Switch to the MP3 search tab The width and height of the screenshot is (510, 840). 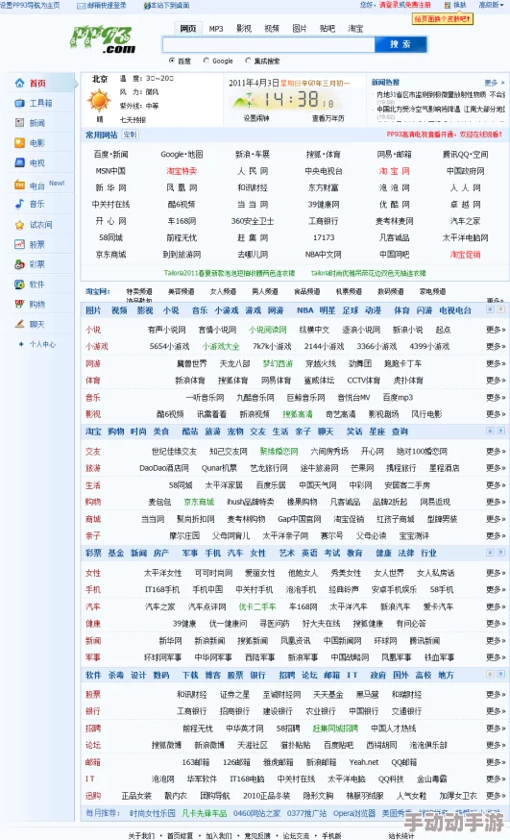[x=216, y=29]
